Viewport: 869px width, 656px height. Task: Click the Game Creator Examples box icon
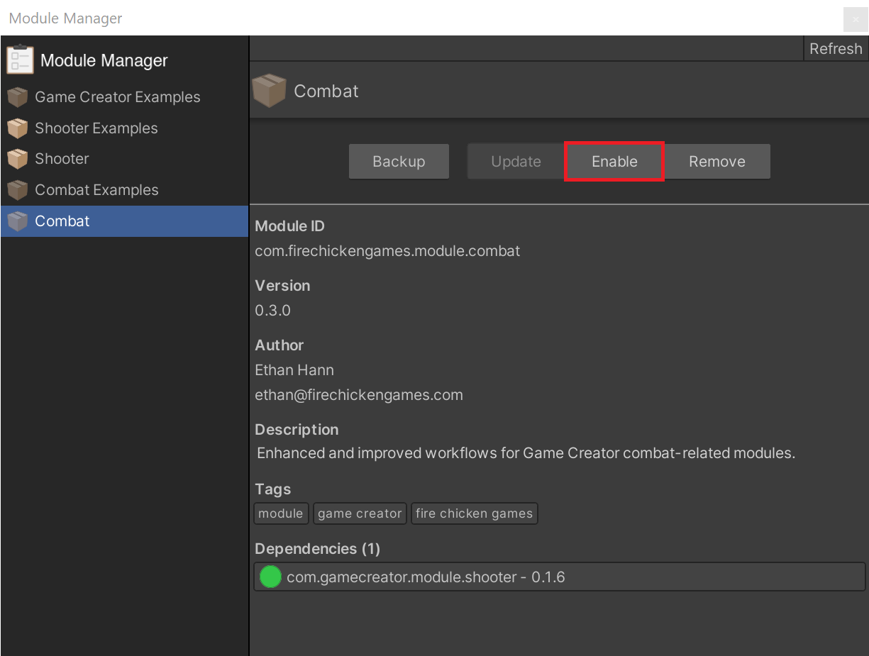[x=18, y=97]
